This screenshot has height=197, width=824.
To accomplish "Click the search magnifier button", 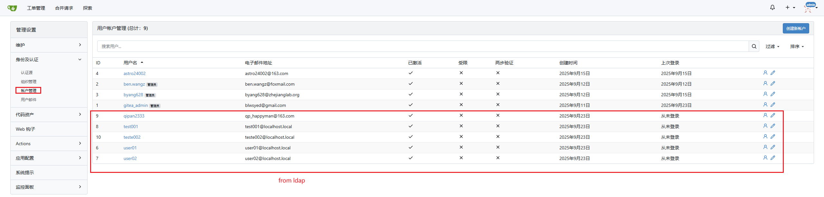I will pos(754,46).
